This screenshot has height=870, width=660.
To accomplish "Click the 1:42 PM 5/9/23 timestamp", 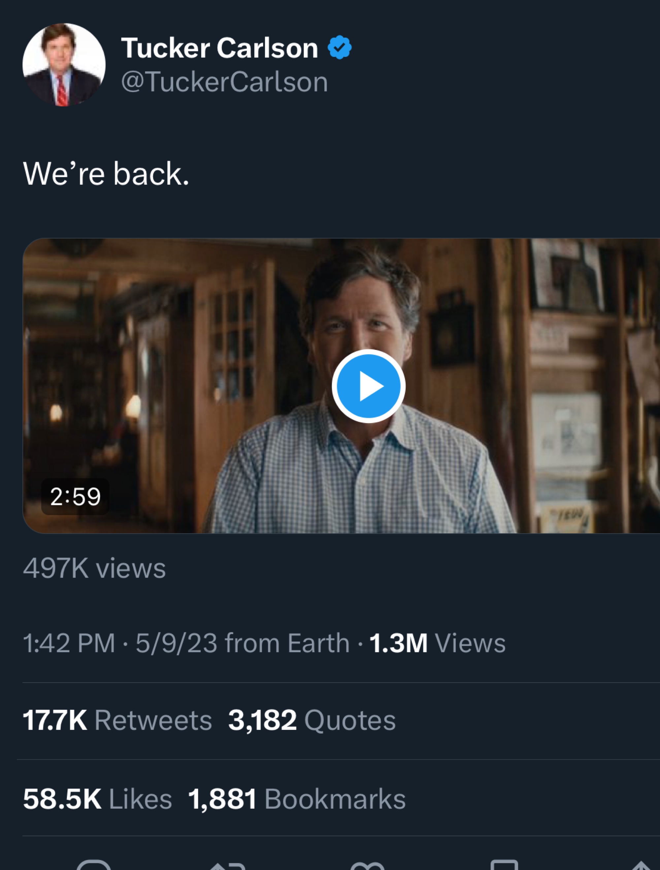I will coord(120,643).
